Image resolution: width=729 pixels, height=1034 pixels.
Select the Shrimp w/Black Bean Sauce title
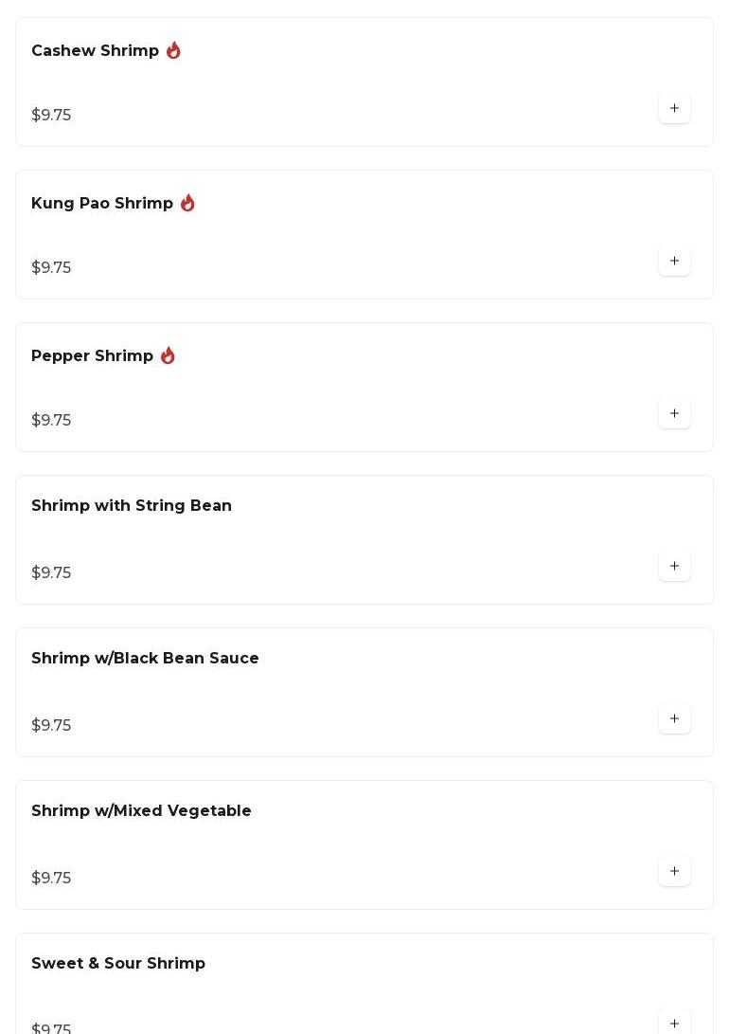click(145, 659)
